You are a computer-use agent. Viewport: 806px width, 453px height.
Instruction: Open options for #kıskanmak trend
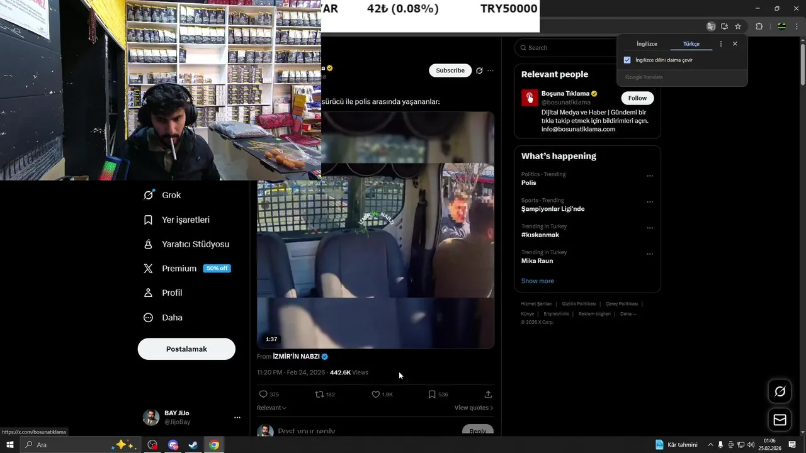click(x=650, y=228)
